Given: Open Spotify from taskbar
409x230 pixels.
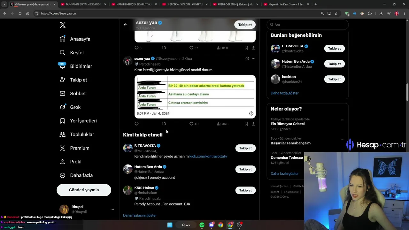Looking at the screenshot, I should pos(202,225).
